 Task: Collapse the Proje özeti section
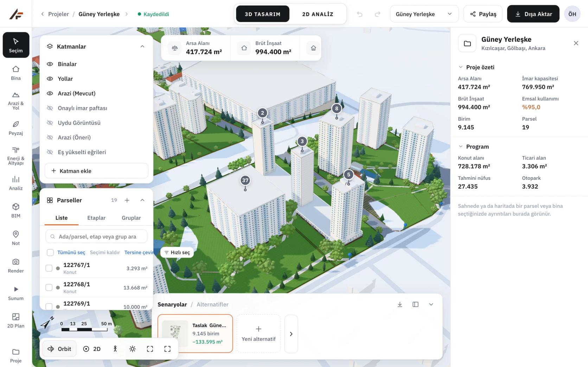(x=461, y=67)
